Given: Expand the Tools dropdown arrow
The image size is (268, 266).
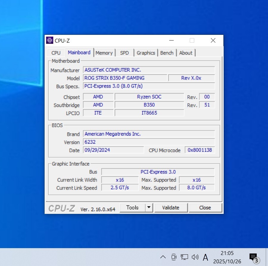Looking at the screenshot, I should (149, 208).
